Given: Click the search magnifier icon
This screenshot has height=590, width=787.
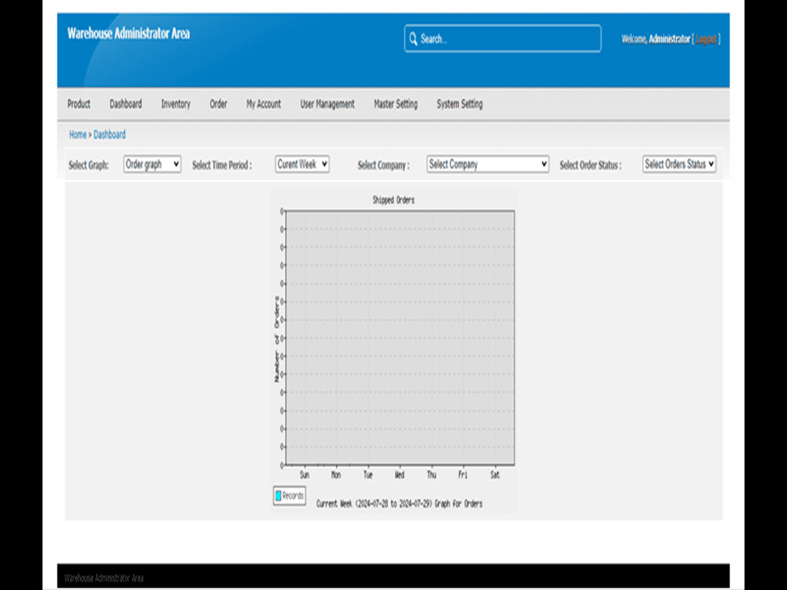Looking at the screenshot, I should (413, 39).
